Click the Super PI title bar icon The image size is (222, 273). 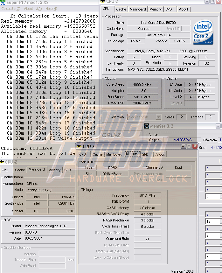3,2
